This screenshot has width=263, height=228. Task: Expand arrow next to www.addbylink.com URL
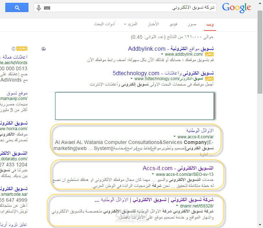click(162, 54)
